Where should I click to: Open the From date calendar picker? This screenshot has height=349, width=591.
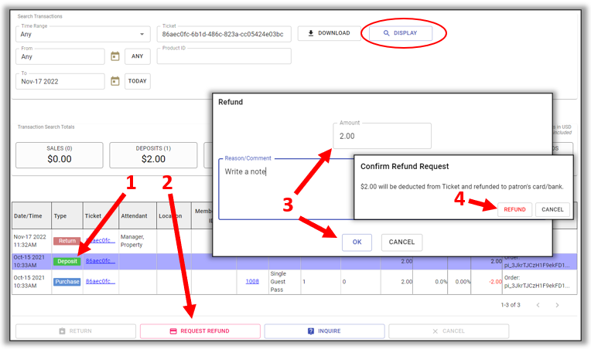(114, 56)
